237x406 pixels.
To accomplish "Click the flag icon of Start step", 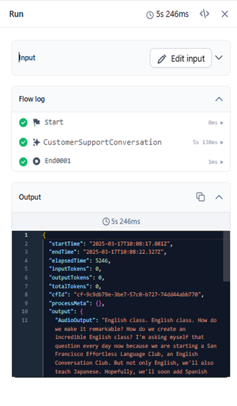I will pos(37,122).
